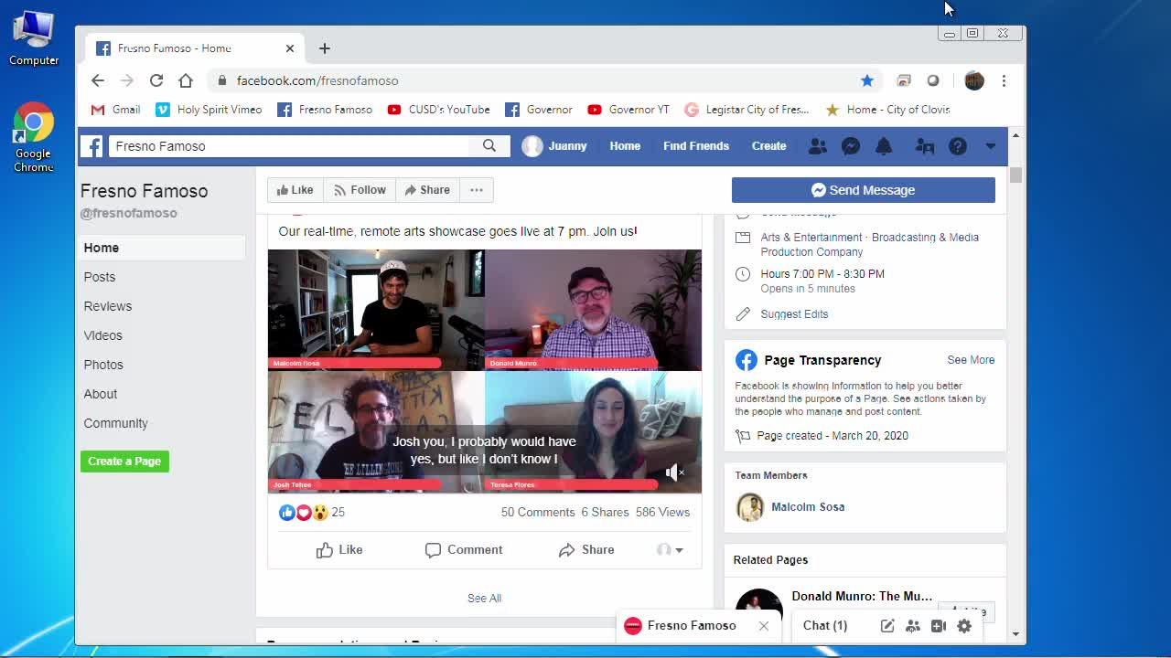1171x658 pixels.
Task: Click Suggest Edits pencil icon
Action: tap(743, 314)
